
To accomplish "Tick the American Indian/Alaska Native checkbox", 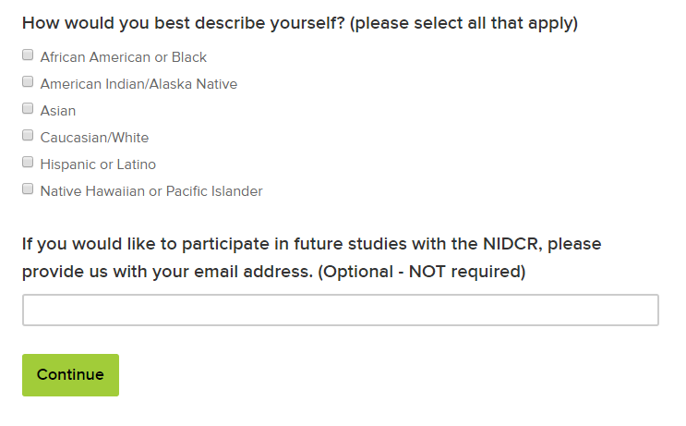I will [28, 82].
